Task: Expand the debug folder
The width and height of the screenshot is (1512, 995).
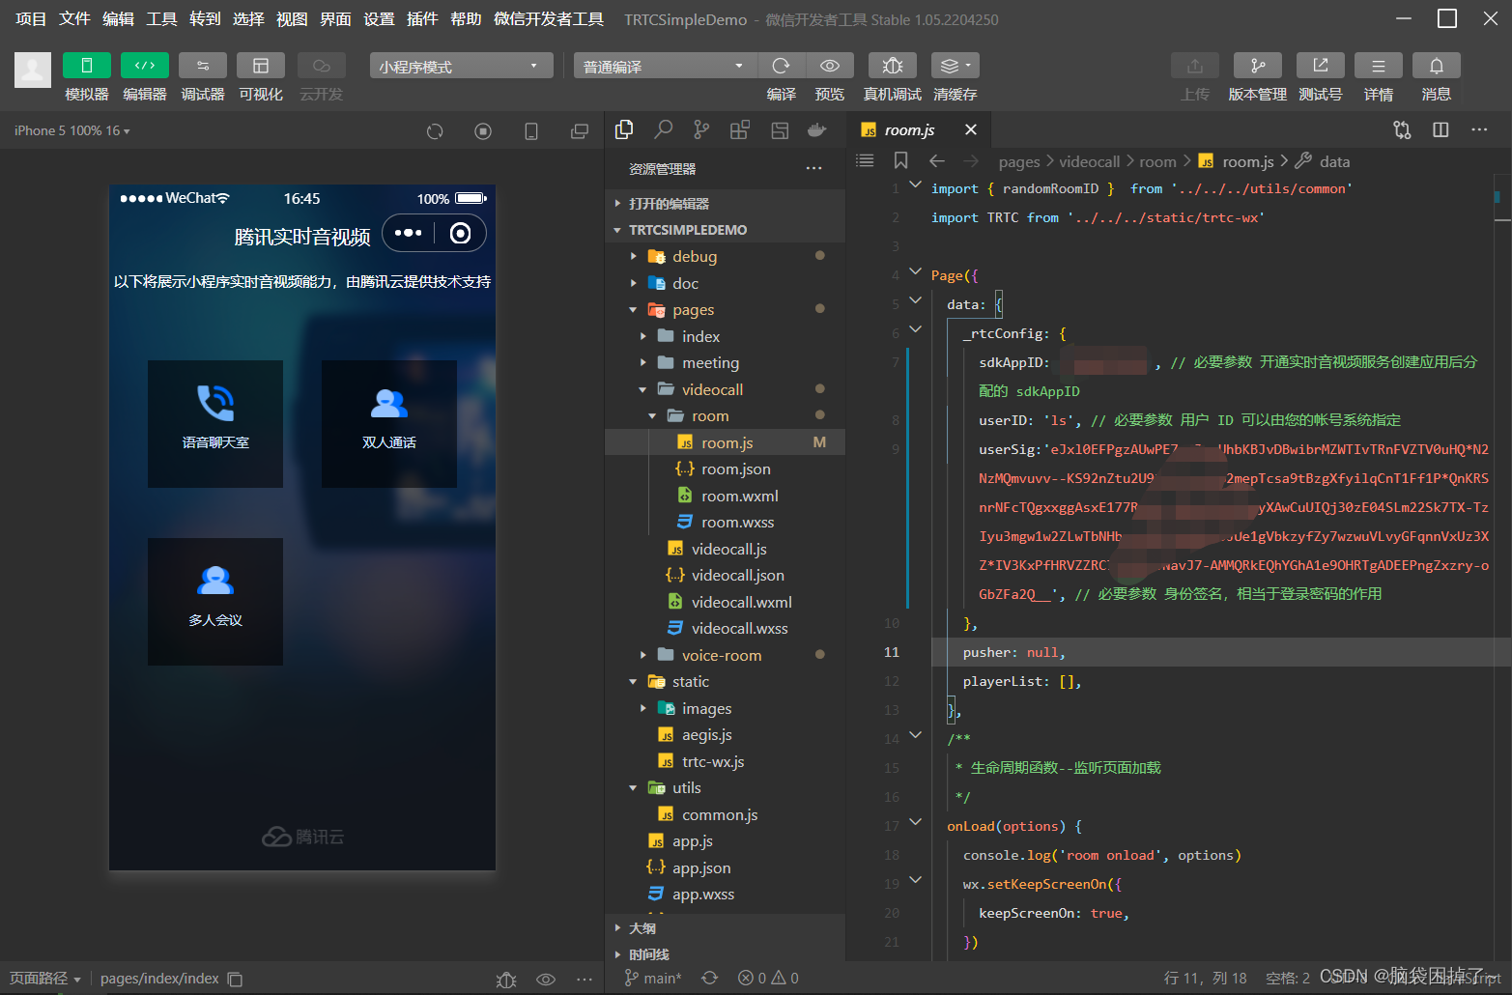Action: [x=725, y=256]
